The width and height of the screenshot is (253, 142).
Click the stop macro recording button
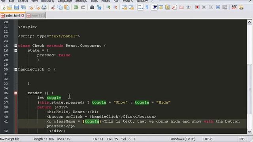point(204,7)
